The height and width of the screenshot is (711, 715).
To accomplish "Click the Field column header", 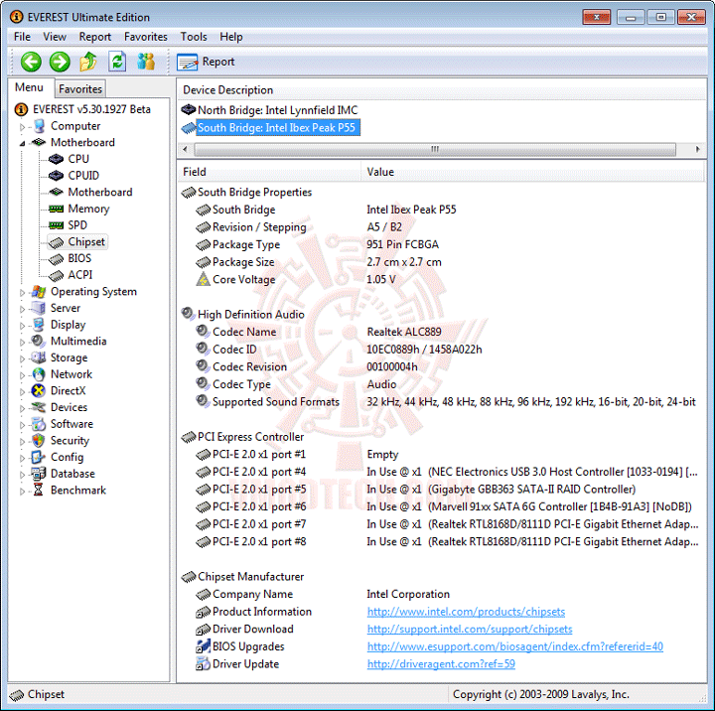I will pos(269,172).
